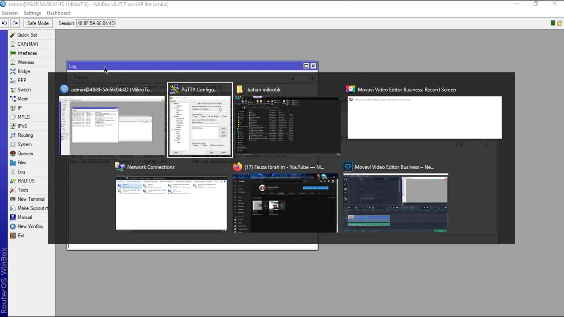Open Switch sidebar item

coord(24,90)
